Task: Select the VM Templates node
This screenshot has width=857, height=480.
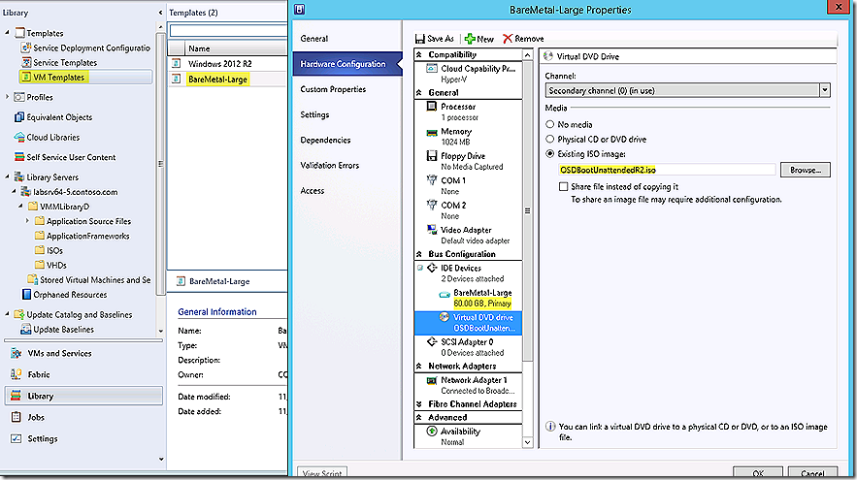Action: [85, 77]
